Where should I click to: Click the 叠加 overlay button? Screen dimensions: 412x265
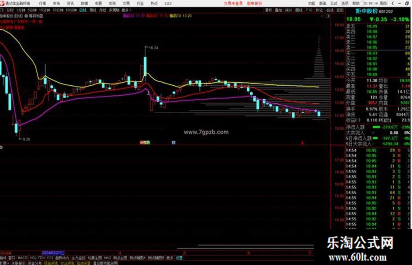tap(279, 10)
